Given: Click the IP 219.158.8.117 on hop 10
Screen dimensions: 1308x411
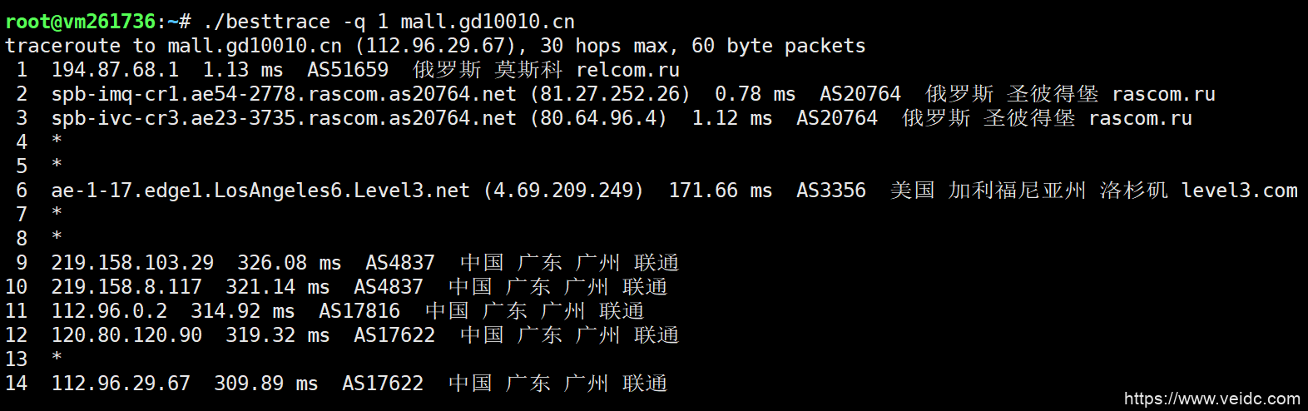Looking at the screenshot, I should pyautogui.click(x=126, y=287).
